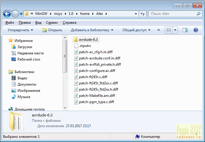Image resolution: width=205 pixels, height=142 pixels.
Task: Click Добавить в библиотеку button
Action: tap(92, 30)
